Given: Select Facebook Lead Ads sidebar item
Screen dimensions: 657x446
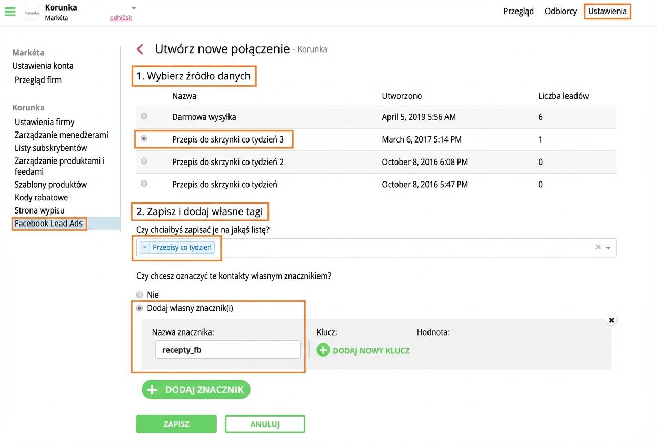Looking at the screenshot, I should [x=49, y=224].
